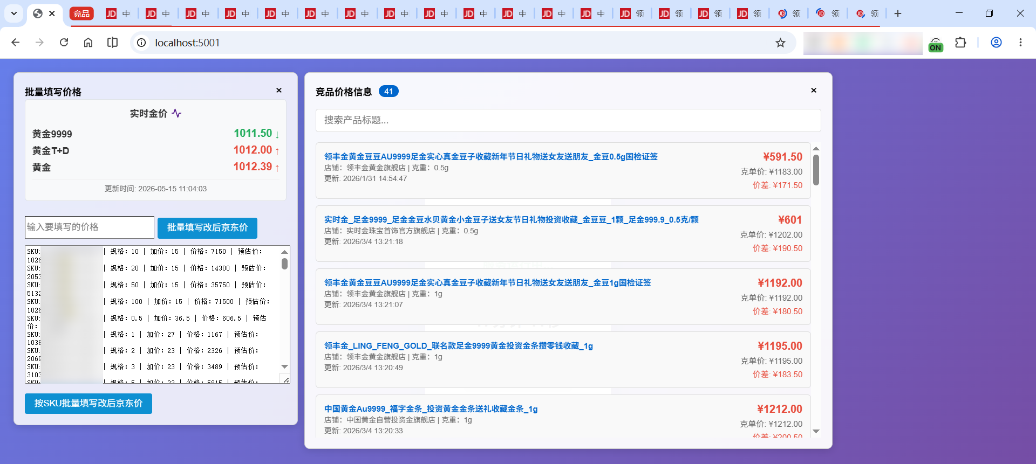
Task: Focus the 输入要填写的价格 input field
Action: click(x=90, y=227)
